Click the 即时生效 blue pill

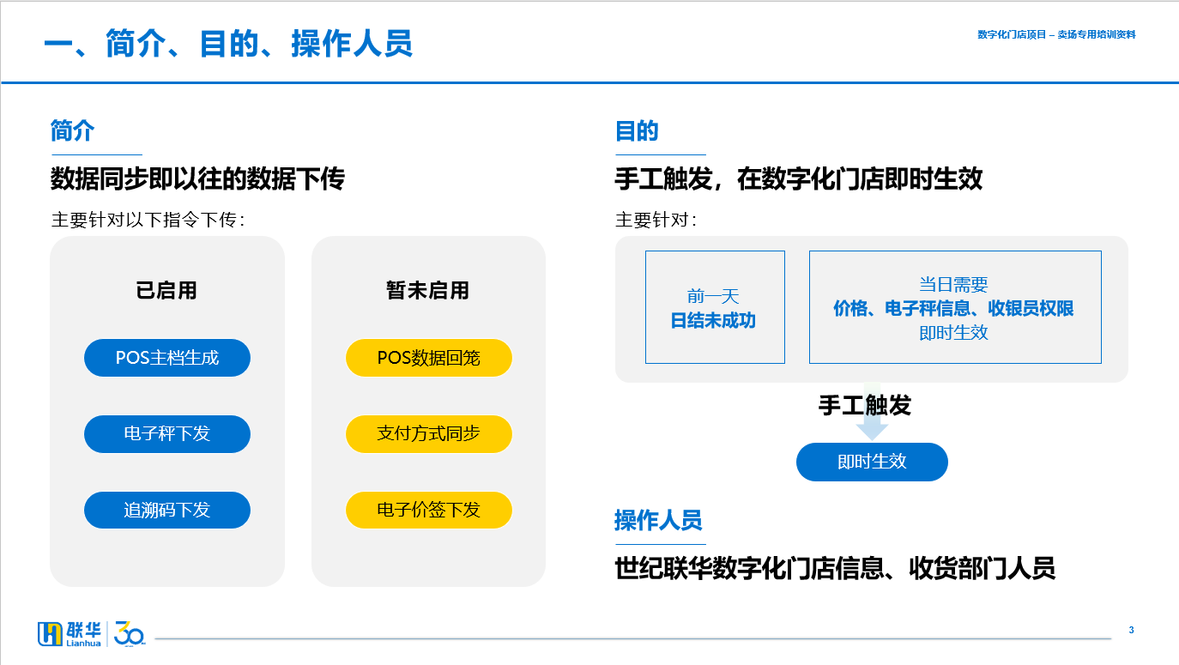coord(872,462)
